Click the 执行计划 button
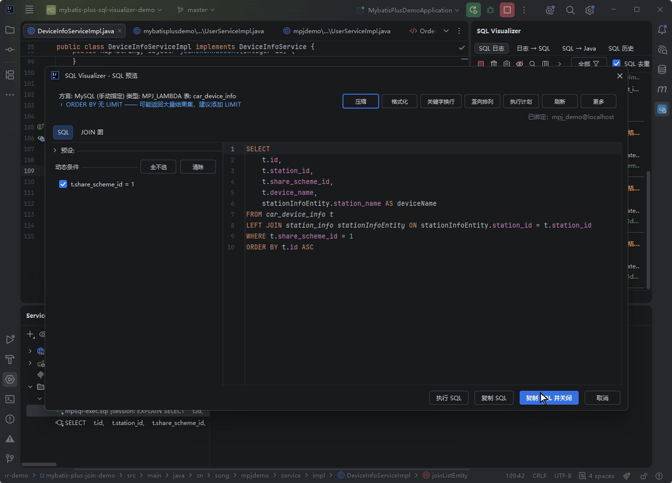The height and width of the screenshot is (483, 672). coord(521,101)
